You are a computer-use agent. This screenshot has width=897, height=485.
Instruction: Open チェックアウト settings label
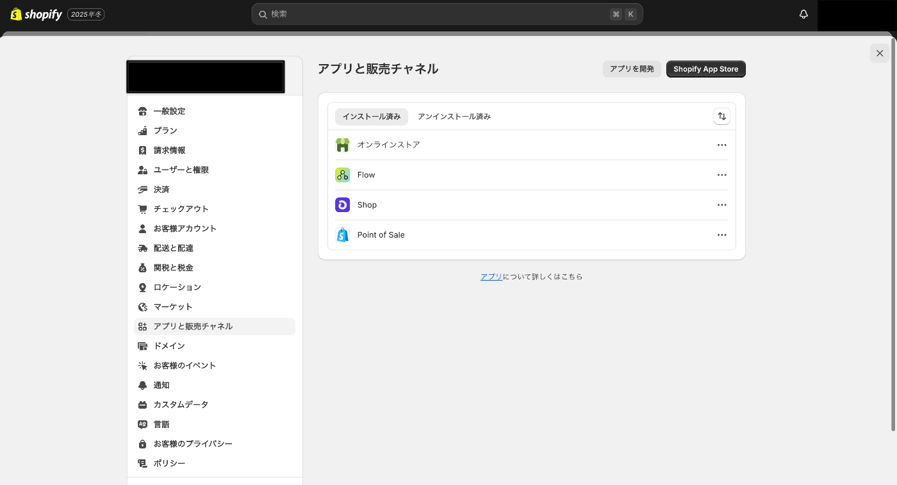pyautogui.click(x=181, y=209)
